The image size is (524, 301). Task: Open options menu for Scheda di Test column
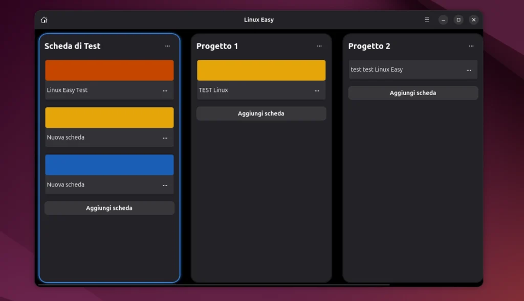(x=167, y=46)
